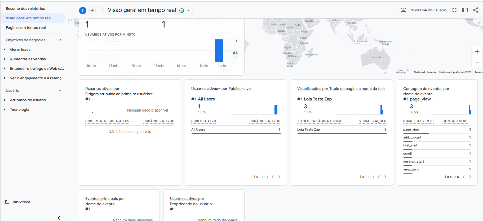The height and width of the screenshot is (221, 483).
Task: Collapse the Objetivos de negócios section
Action: 60,40
